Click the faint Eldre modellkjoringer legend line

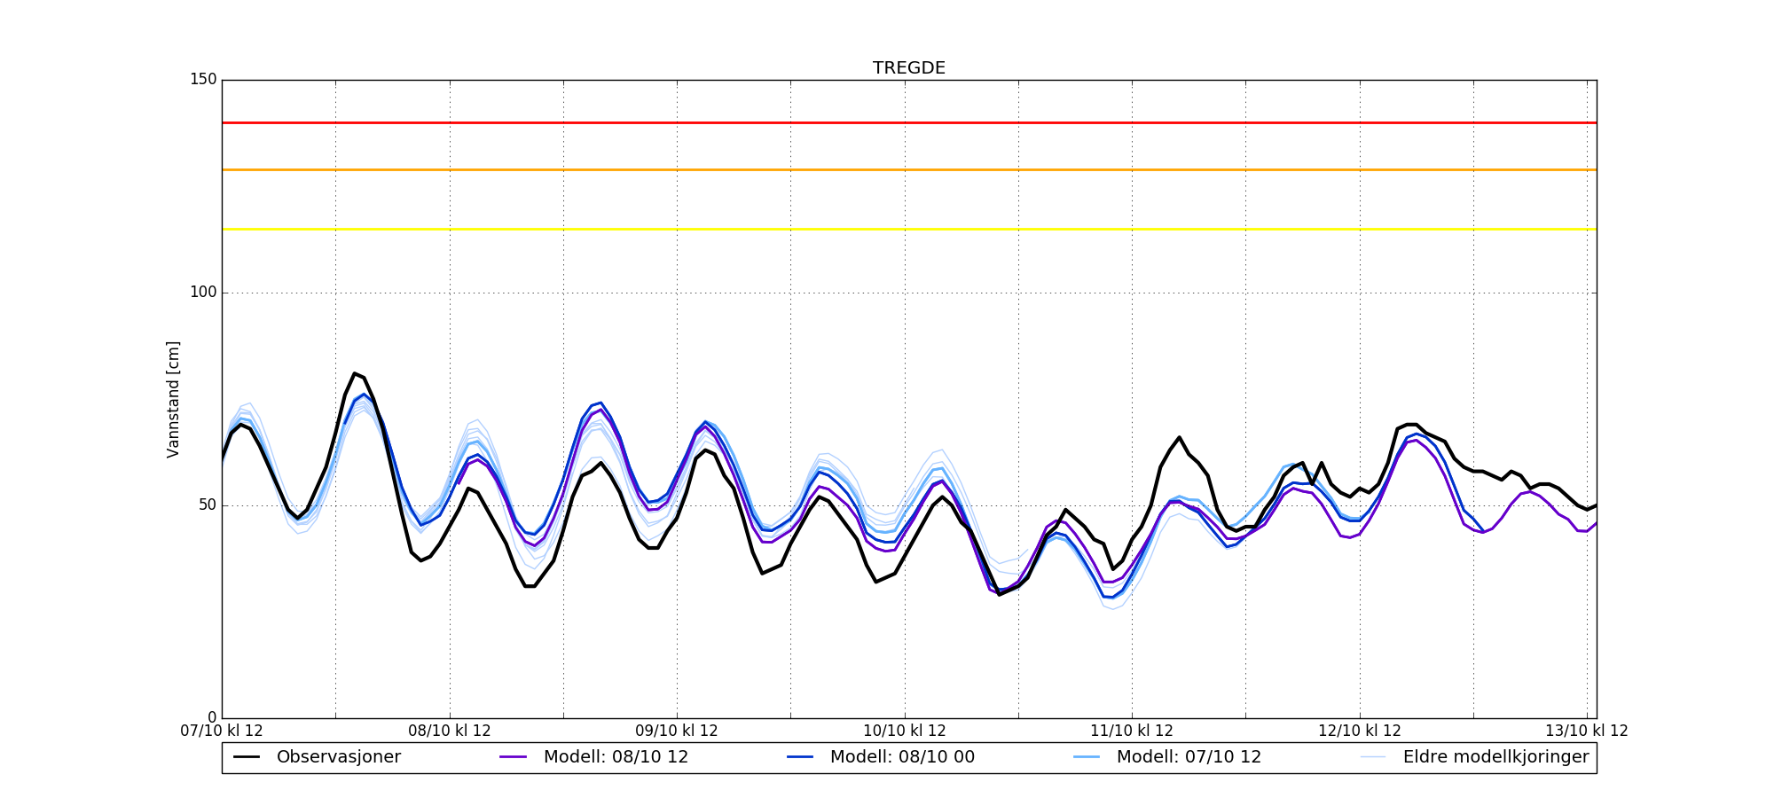(x=1373, y=757)
